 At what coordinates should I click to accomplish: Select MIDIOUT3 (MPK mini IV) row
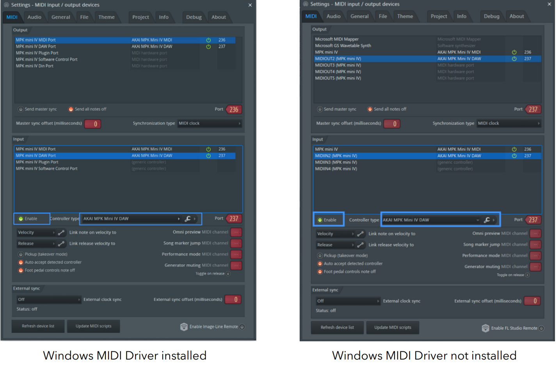(x=427, y=65)
